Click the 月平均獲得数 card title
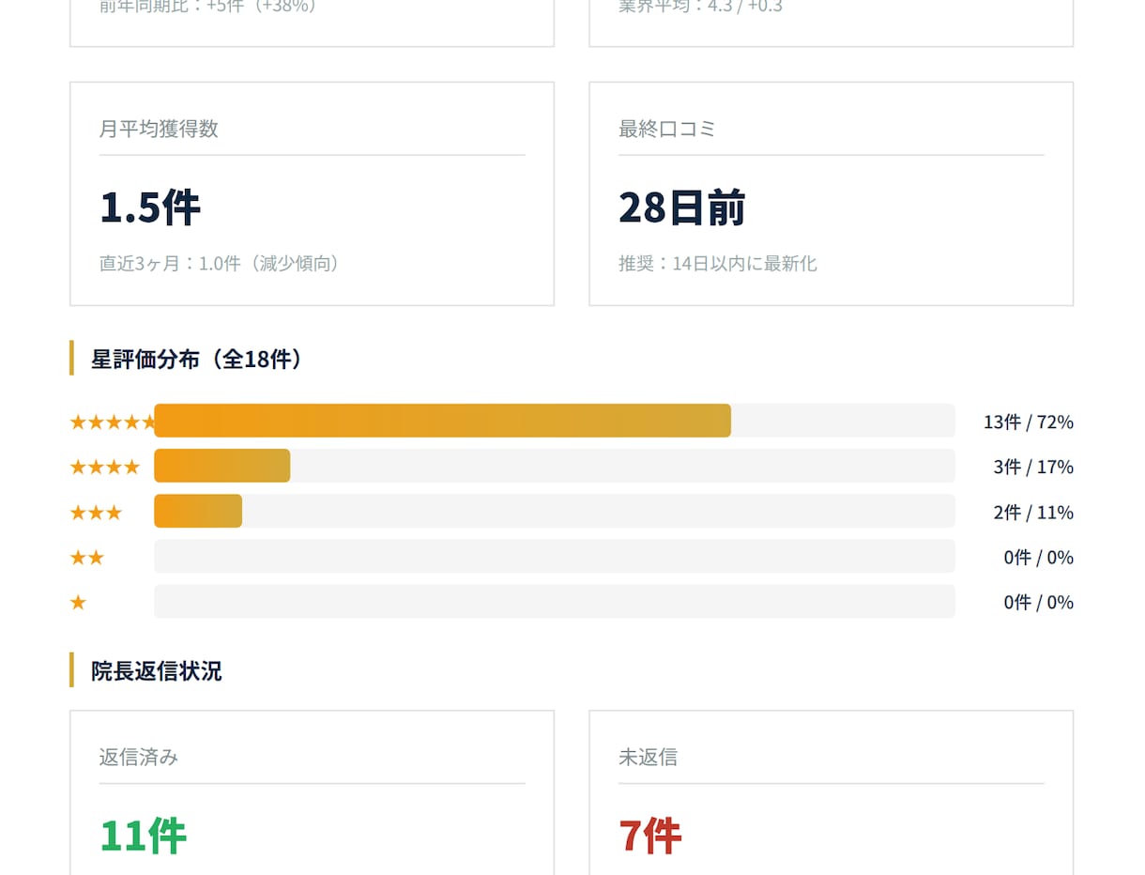1145x875 pixels. 159,129
